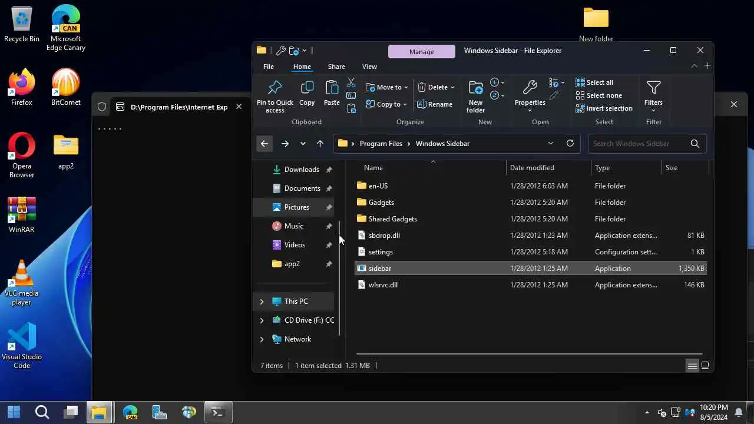
Task: Expand the CD Drive (F:) tree node
Action: 262,320
